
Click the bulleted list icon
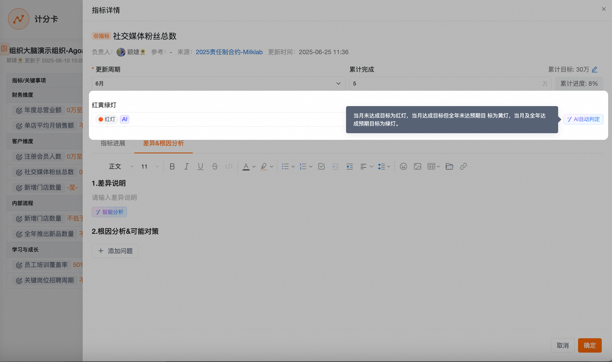(285, 166)
